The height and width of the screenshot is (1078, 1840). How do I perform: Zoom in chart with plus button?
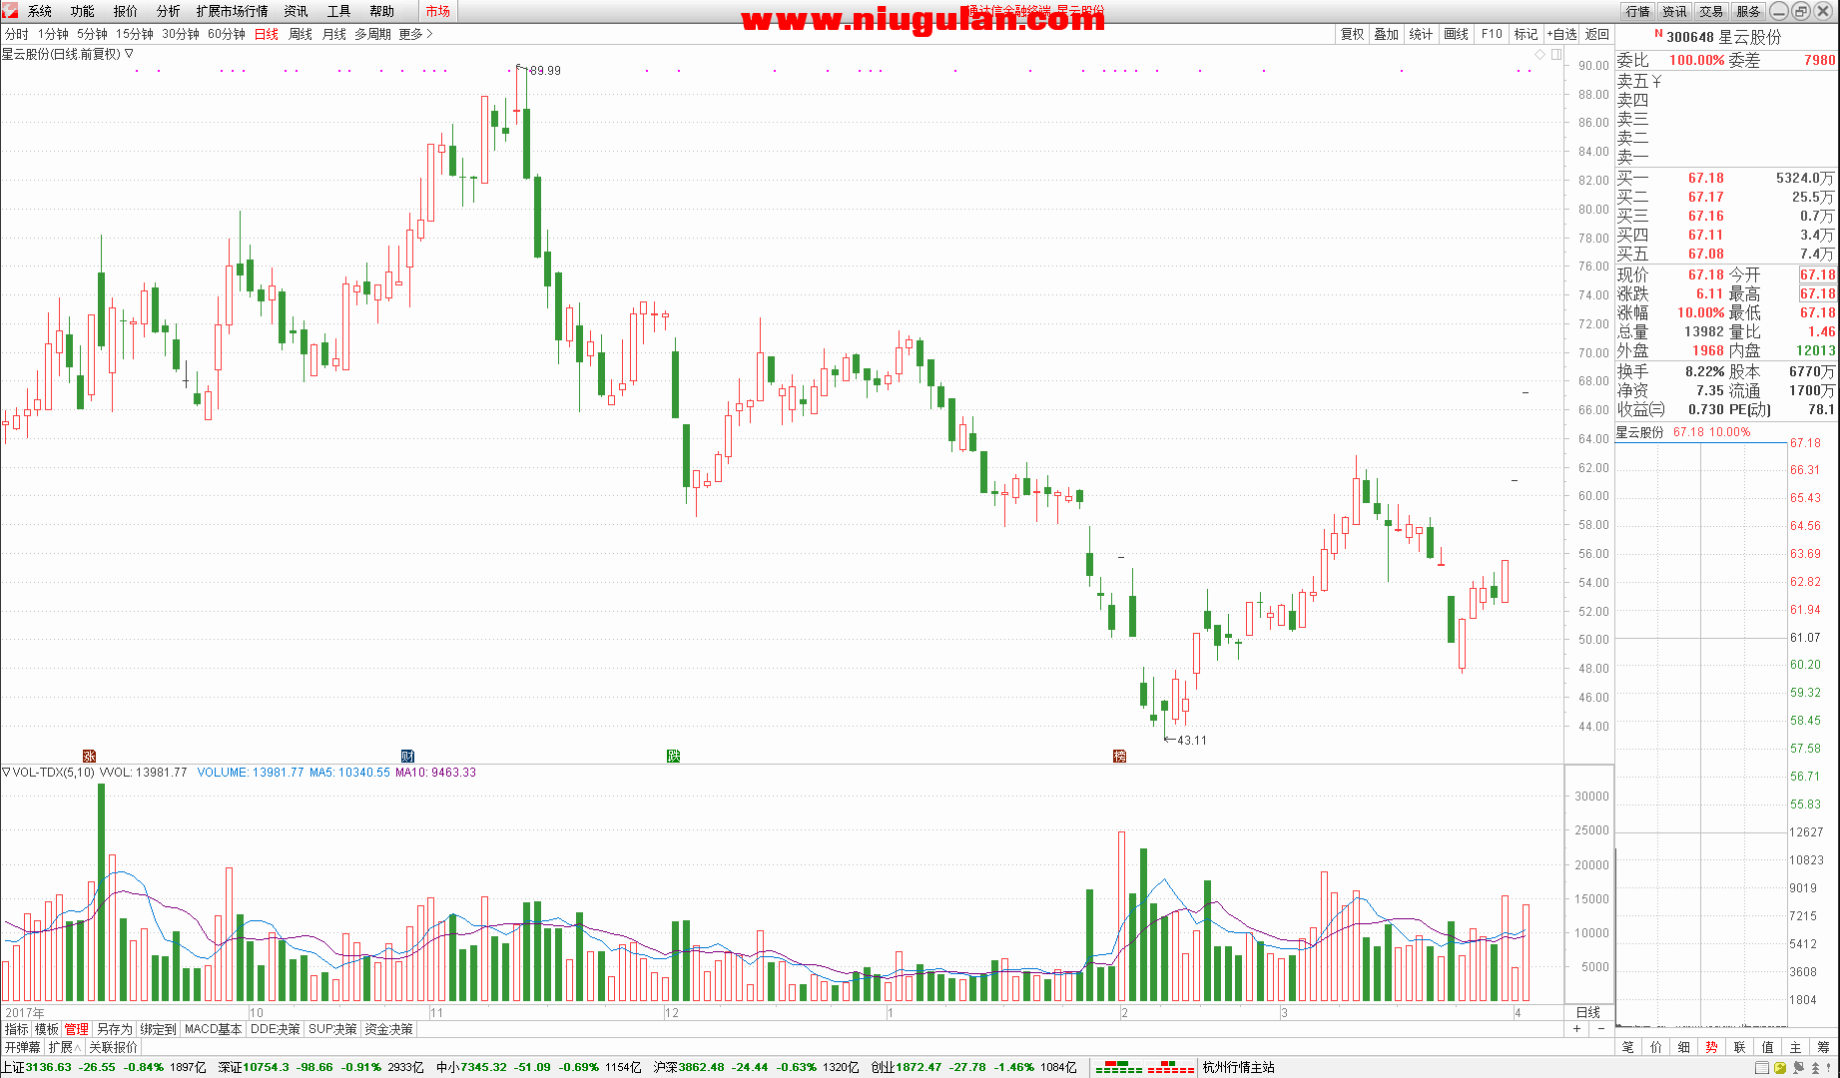click(x=1577, y=1029)
